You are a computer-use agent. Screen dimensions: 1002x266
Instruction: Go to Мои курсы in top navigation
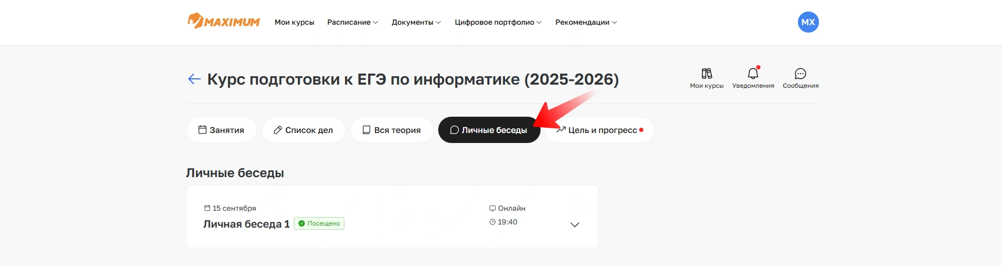pyautogui.click(x=294, y=22)
